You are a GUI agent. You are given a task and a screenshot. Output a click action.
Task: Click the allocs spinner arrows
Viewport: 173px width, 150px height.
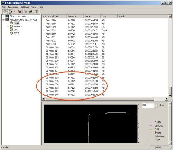[156, 105]
